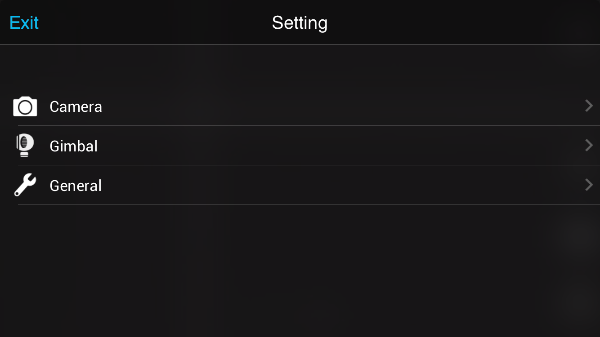Click the empty area below the General row
Image resolution: width=600 pixels, height=337 pixels.
pyautogui.click(x=300, y=270)
